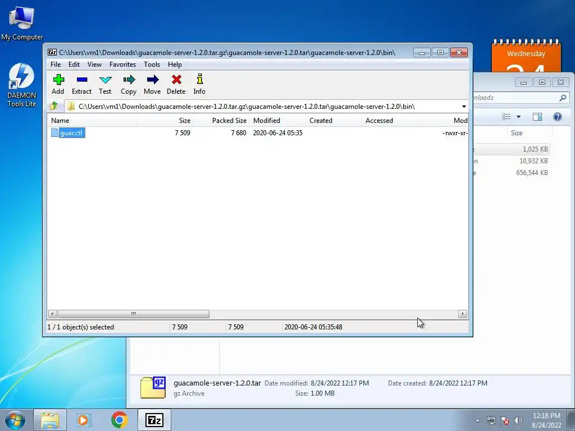Click the 10,932 KB file row in Explorer
Viewport: 575px width, 431px height.
512,161
